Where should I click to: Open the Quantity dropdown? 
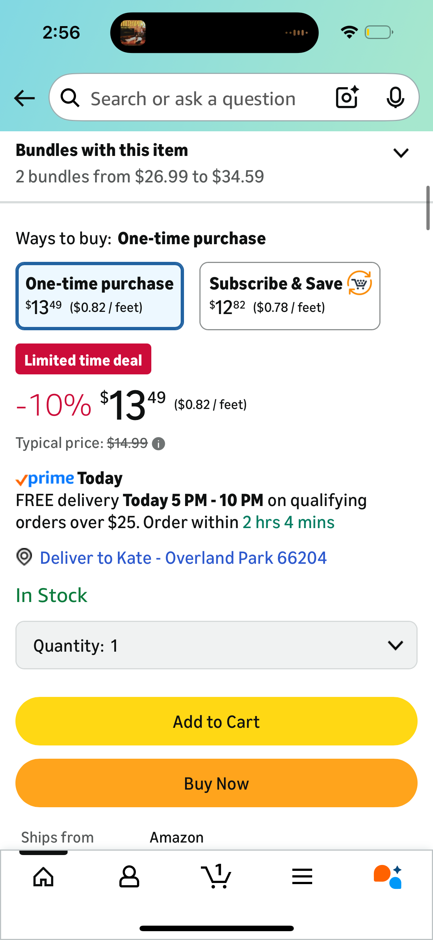coord(216,645)
